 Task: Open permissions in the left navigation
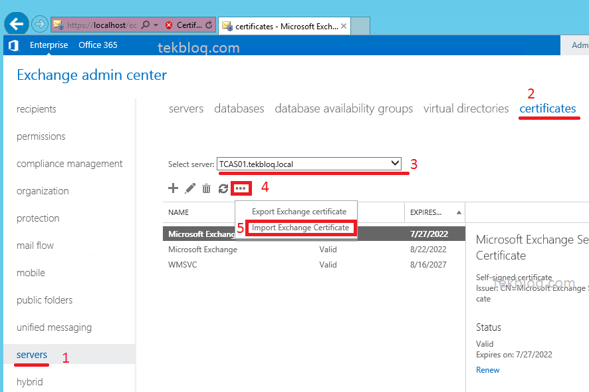click(41, 136)
